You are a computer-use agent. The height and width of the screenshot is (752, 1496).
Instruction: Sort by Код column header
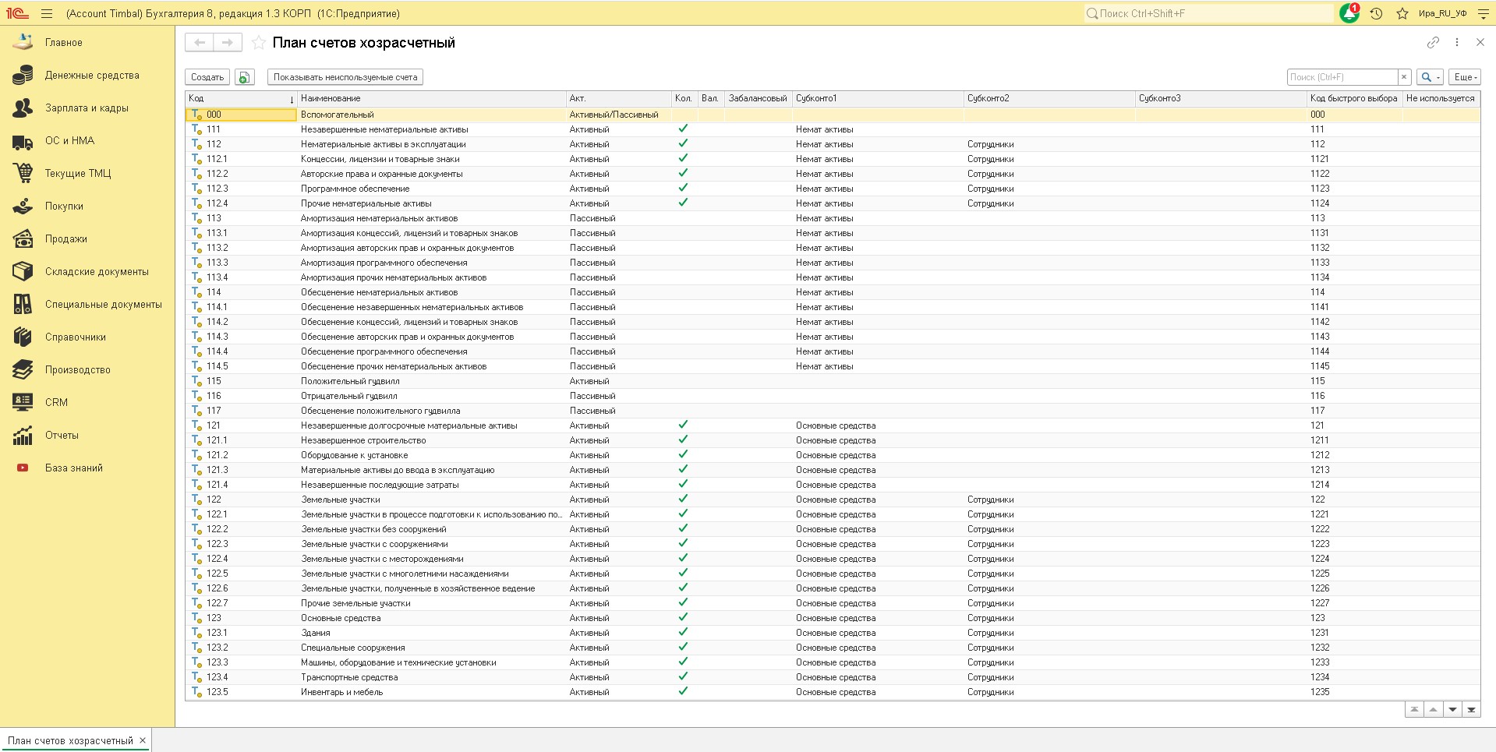tap(241, 98)
